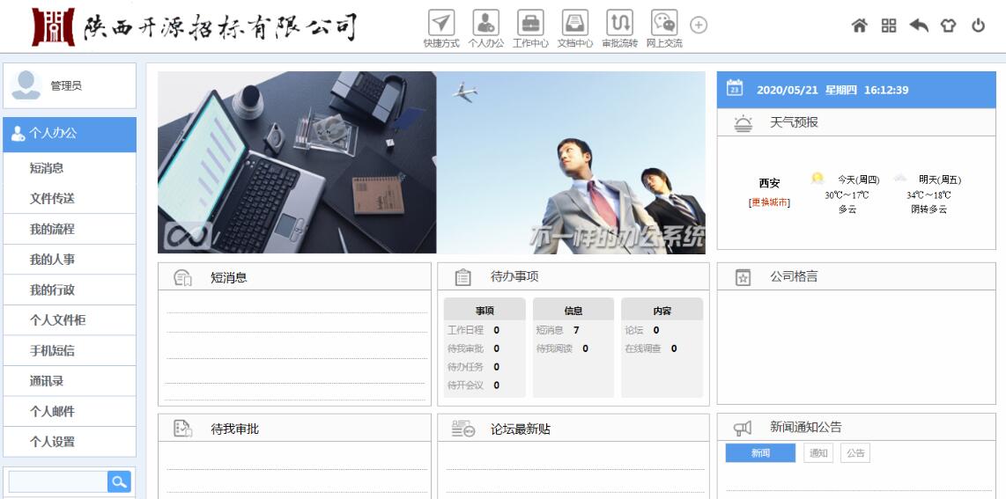The height and width of the screenshot is (499, 1006).
Task: Click the 明天(周五) weather forecast
Action: [x=928, y=194]
